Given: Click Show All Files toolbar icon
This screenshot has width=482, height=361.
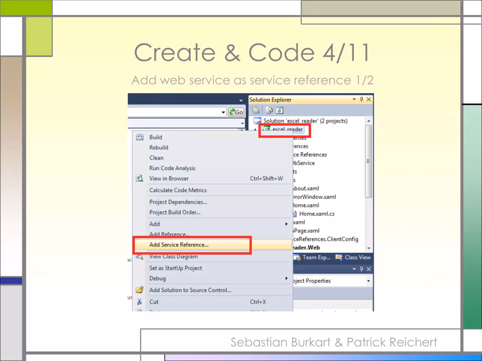Looking at the screenshot, I should [269, 110].
